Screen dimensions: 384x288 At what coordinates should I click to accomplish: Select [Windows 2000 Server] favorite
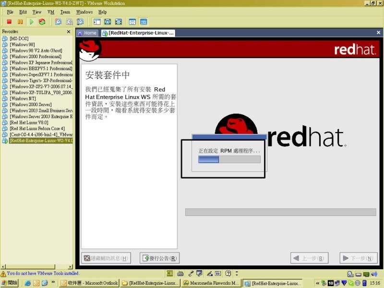tap(30, 105)
